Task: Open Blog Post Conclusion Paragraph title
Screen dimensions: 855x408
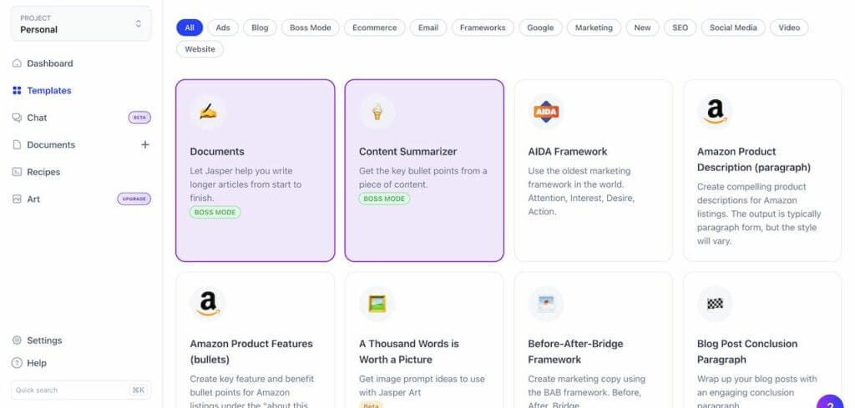Action: 747,352
